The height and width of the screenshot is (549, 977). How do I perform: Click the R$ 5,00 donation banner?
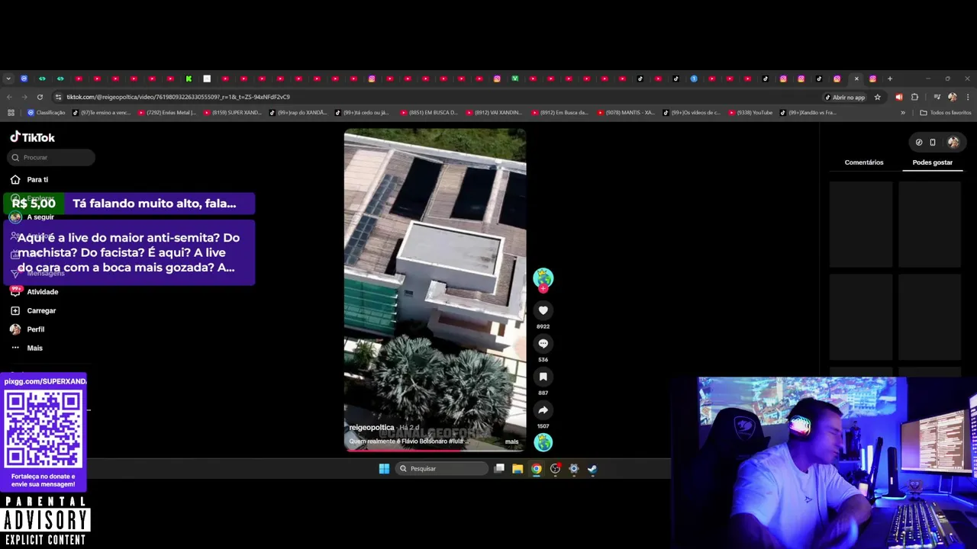point(129,204)
